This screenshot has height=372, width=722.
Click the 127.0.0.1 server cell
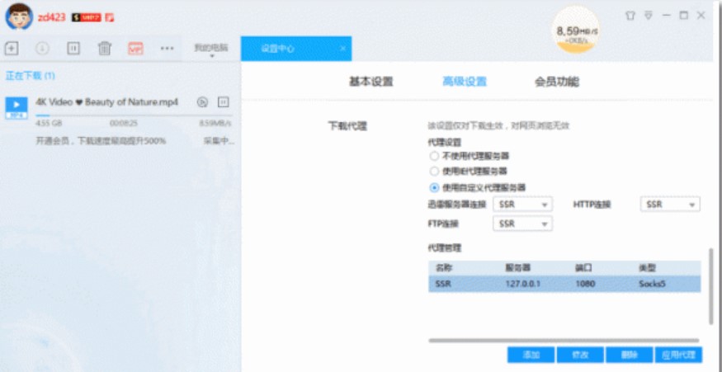tap(522, 284)
